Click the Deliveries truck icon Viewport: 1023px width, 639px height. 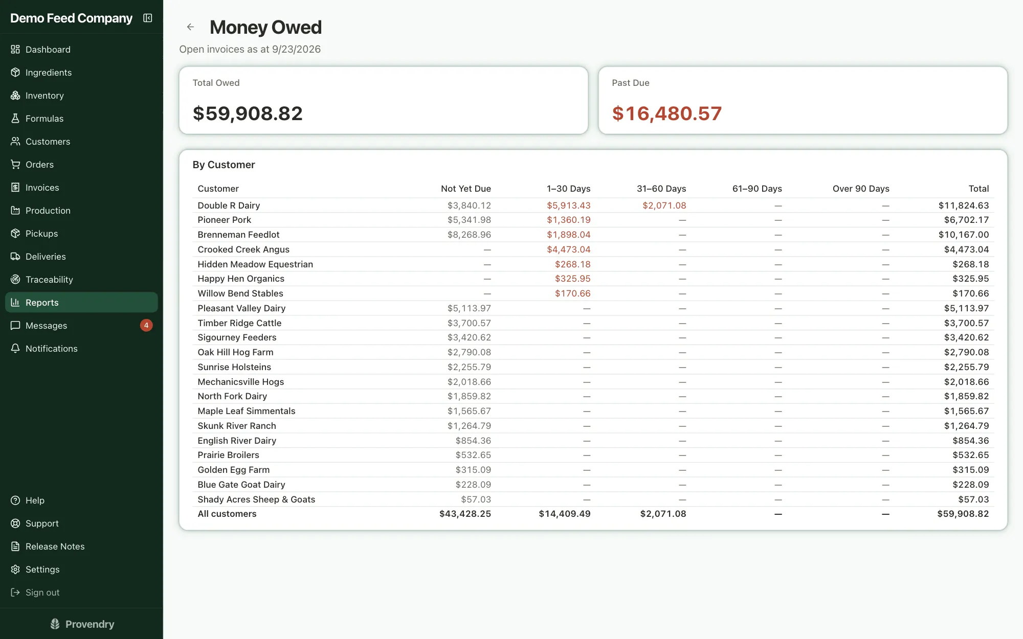pos(15,257)
